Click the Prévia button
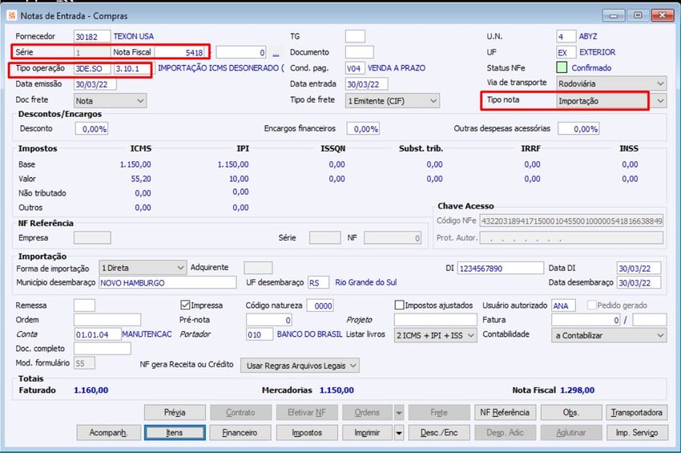The image size is (681, 453). (x=175, y=413)
